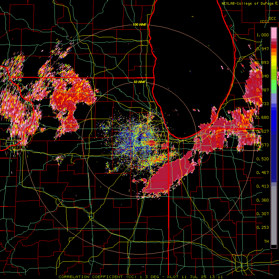Click the 0.787 scale value
This screenshot has width=279, height=279.
(263, 90)
